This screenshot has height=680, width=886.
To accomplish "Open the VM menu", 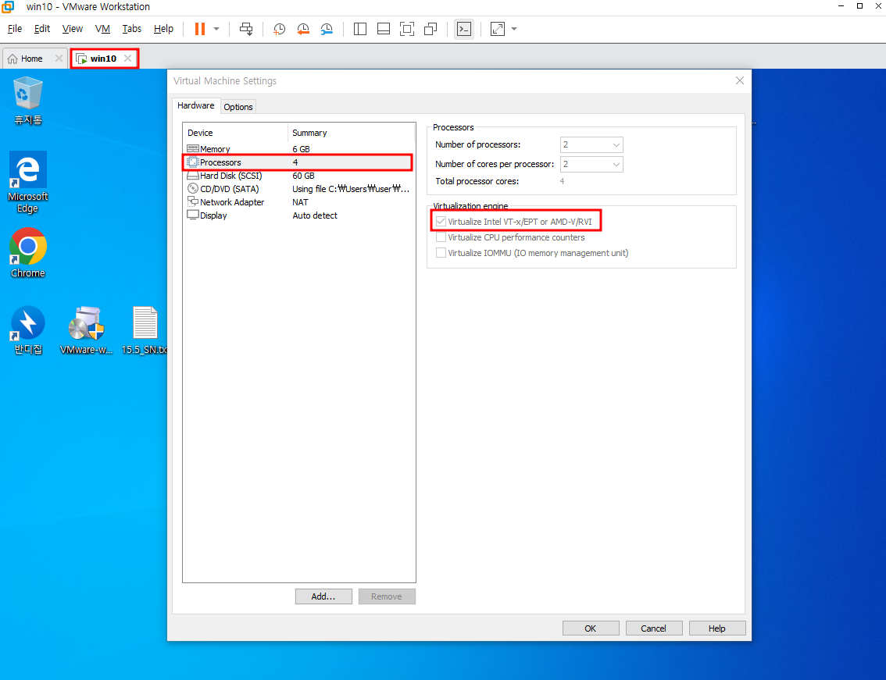I will tap(102, 29).
